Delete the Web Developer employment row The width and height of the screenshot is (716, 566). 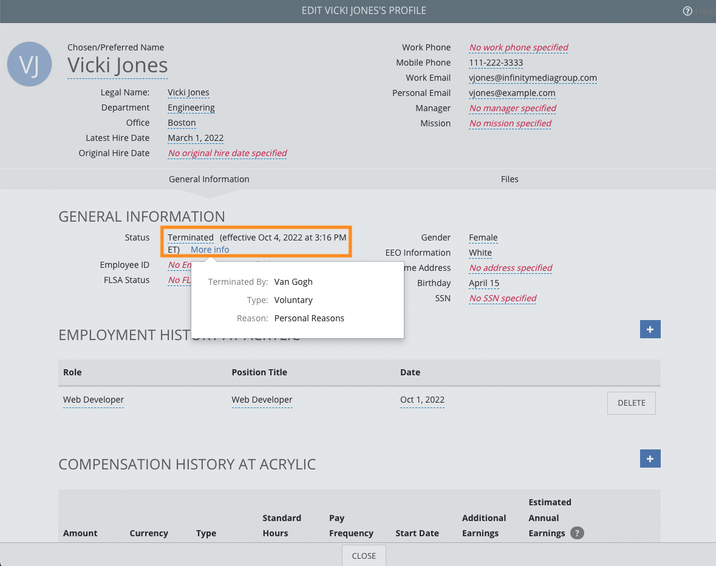[x=631, y=403]
